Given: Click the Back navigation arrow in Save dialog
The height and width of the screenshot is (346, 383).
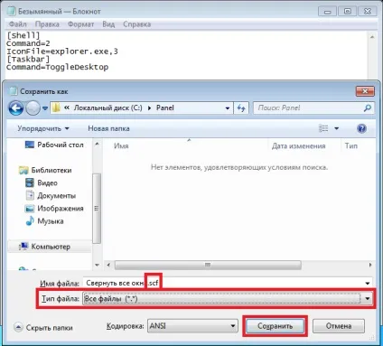Looking at the screenshot, I should click(15, 108).
